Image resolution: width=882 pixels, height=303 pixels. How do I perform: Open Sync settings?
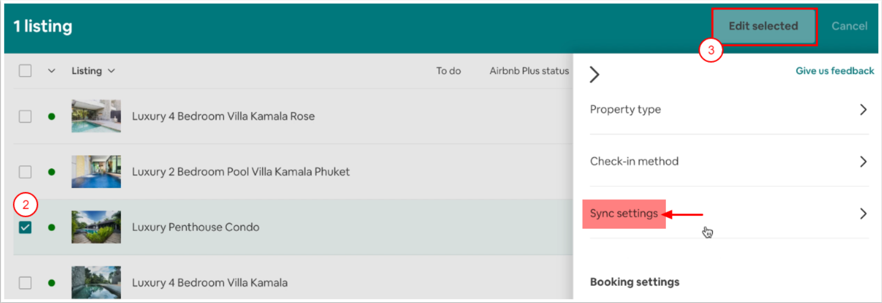(x=624, y=213)
